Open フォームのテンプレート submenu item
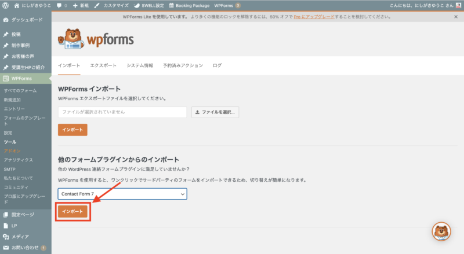 (x=25, y=121)
